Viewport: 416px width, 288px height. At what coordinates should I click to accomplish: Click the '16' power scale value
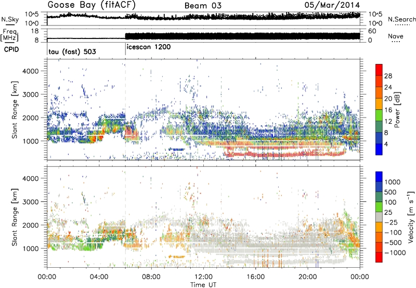coord(388,110)
